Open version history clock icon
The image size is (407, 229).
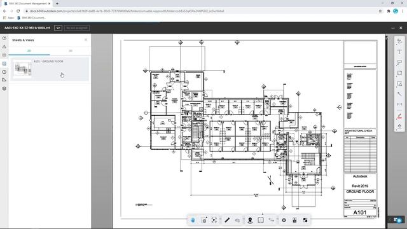pos(4,72)
